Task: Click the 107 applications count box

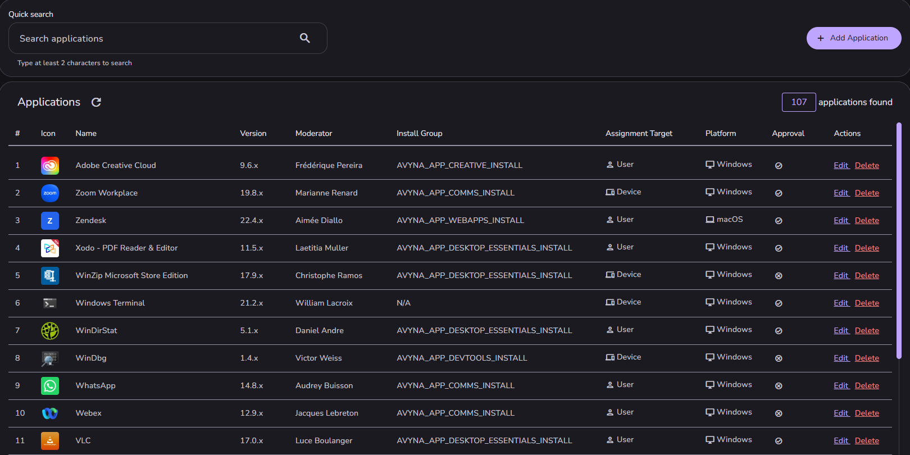Action: coord(799,102)
